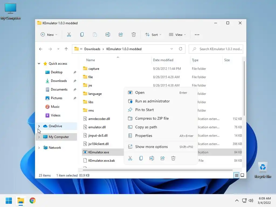Choose Show more options

point(161,147)
